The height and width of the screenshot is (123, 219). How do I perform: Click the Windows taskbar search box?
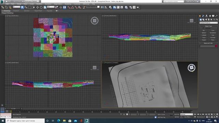pos(25,121)
